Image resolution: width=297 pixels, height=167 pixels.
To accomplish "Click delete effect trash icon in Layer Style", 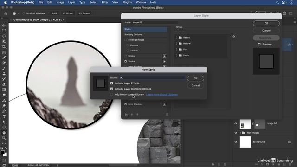I will [x=167, y=115].
